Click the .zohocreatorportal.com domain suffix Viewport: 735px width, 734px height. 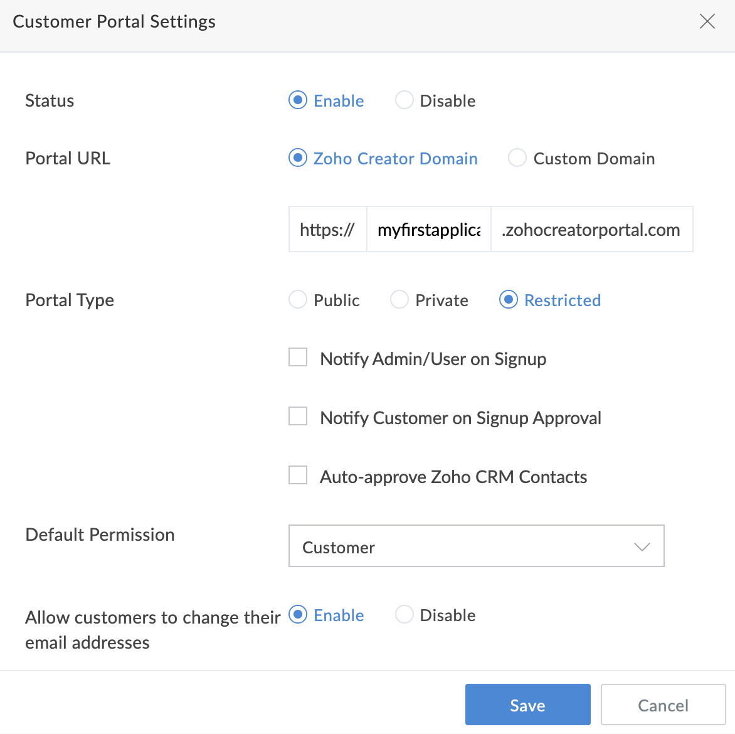click(591, 230)
